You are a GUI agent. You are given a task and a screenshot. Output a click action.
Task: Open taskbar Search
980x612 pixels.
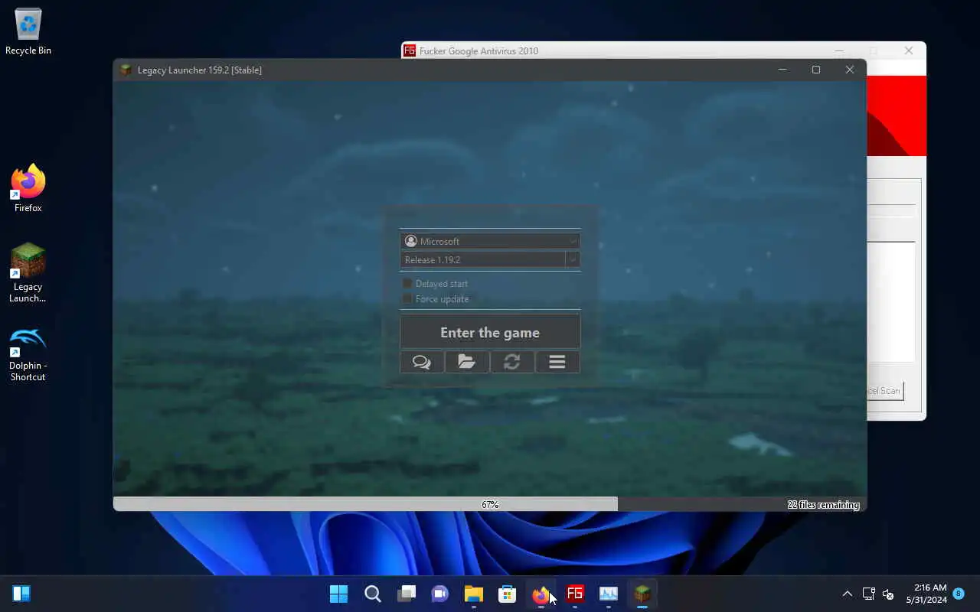point(373,594)
